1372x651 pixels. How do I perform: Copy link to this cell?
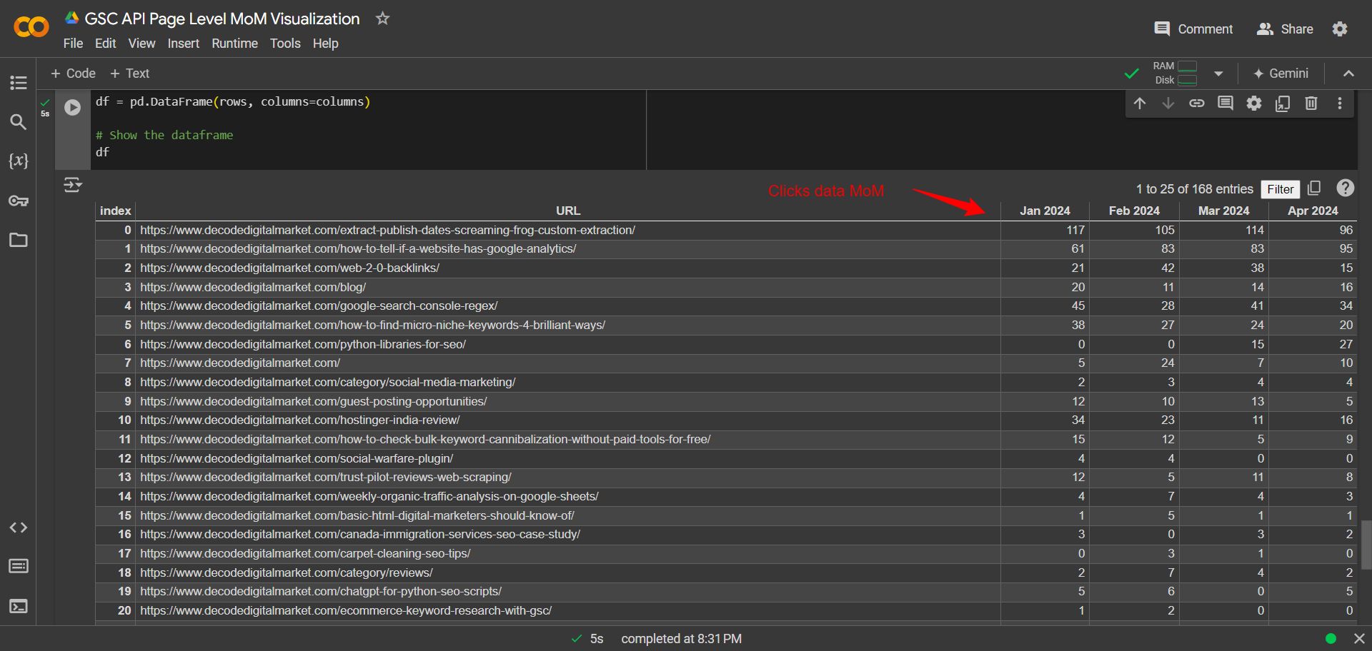point(1197,104)
